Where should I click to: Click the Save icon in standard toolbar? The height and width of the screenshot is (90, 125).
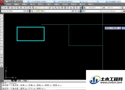point(8,7)
